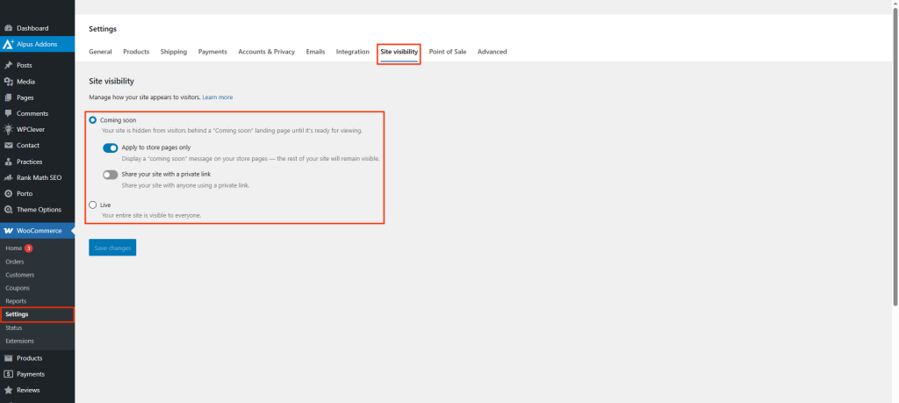The width and height of the screenshot is (899, 403).
Task: Click the Rank Math SEO icon
Action: pos(9,177)
